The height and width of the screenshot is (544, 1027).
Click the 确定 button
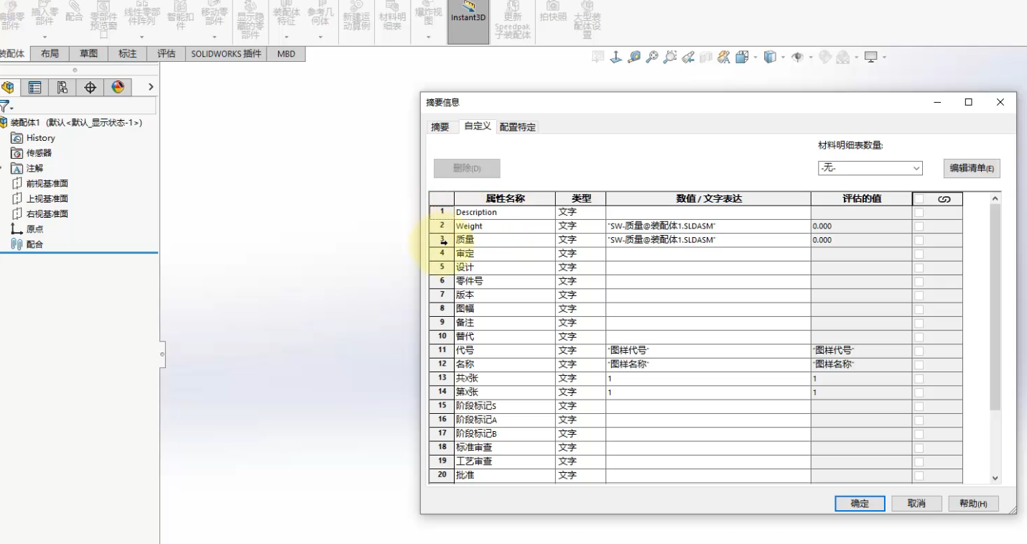859,504
